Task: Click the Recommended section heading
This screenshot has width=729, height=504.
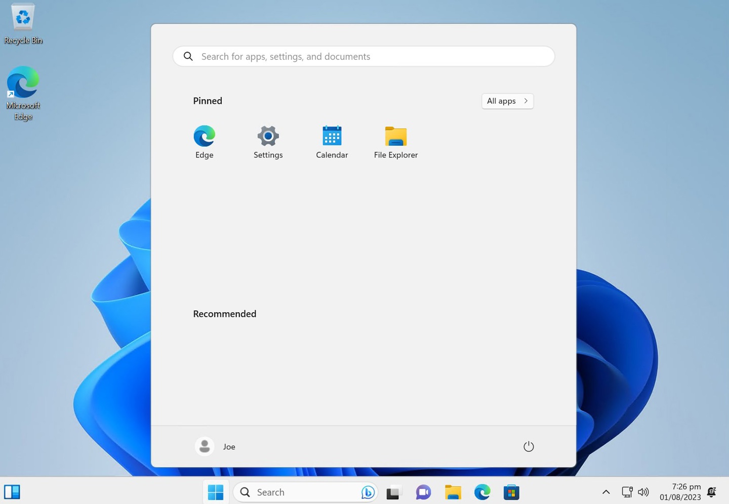Action: tap(225, 314)
